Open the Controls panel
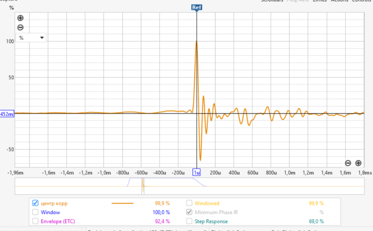Screen dimensions: 373x231 click(x=361, y=1)
